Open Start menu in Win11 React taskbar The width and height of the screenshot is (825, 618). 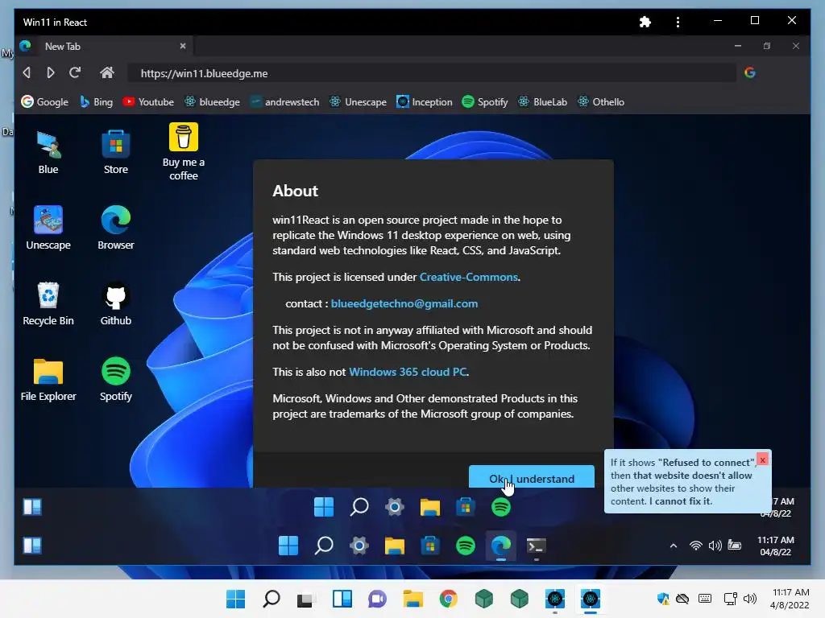click(288, 546)
